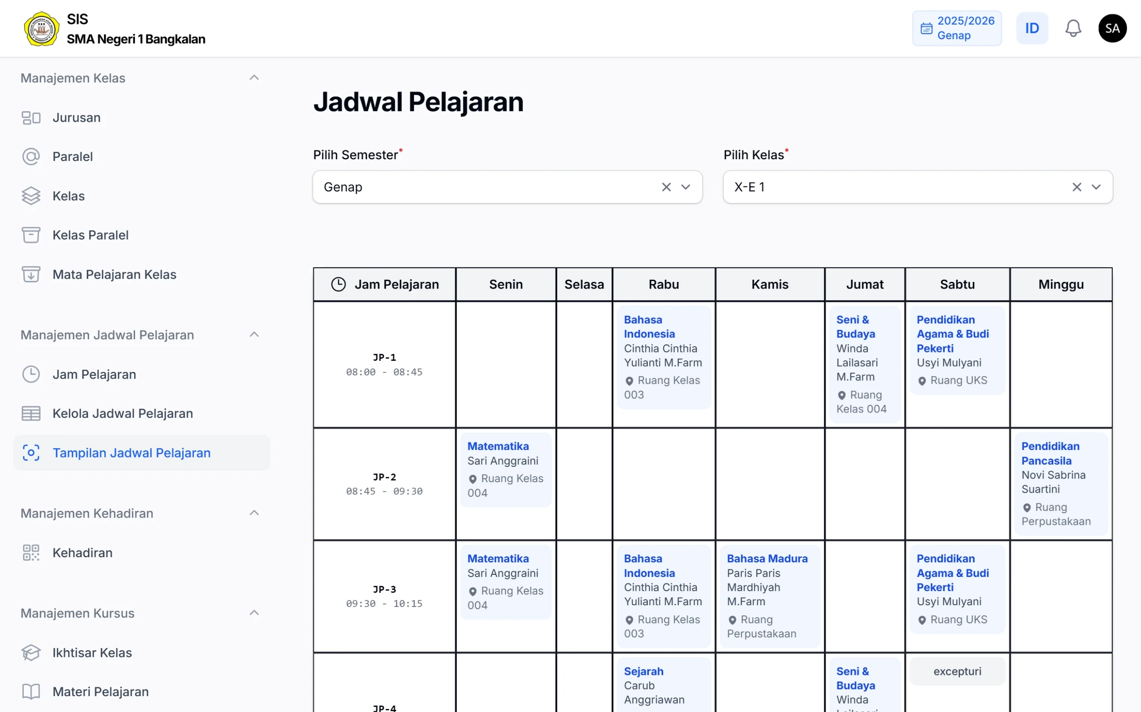Click the Jam Pelajaran clock icon

pos(31,374)
